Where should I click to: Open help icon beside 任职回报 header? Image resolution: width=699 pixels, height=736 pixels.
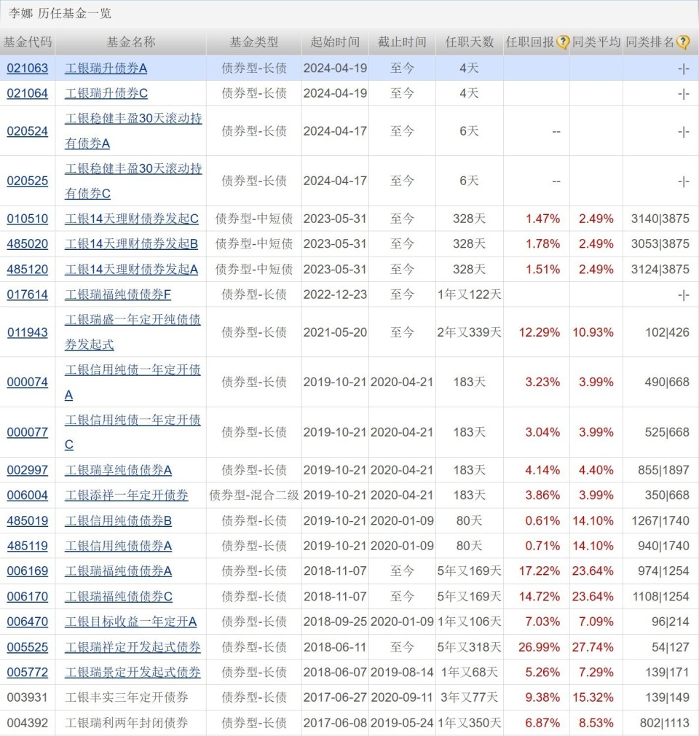click(x=563, y=42)
